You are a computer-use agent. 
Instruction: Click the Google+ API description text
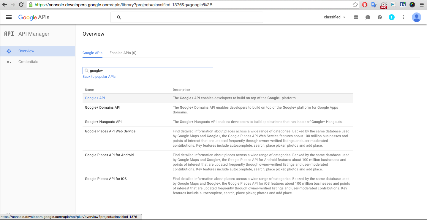tap(235, 98)
